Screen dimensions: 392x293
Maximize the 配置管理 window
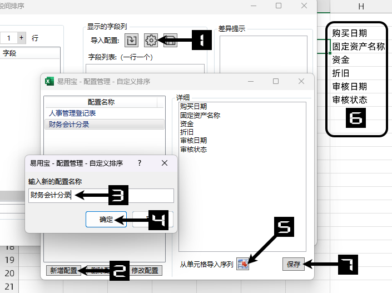pyautogui.click(x=276, y=81)
